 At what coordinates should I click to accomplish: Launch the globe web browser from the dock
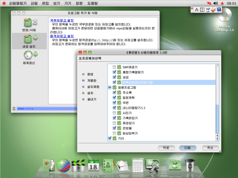tap(64, 165)
